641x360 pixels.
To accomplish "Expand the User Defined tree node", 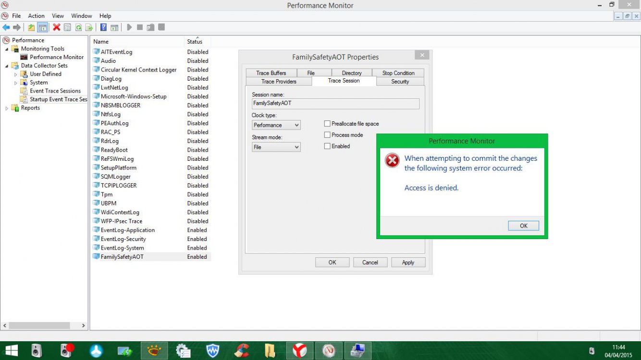I will pyautogui.click(x=15, y=74).
